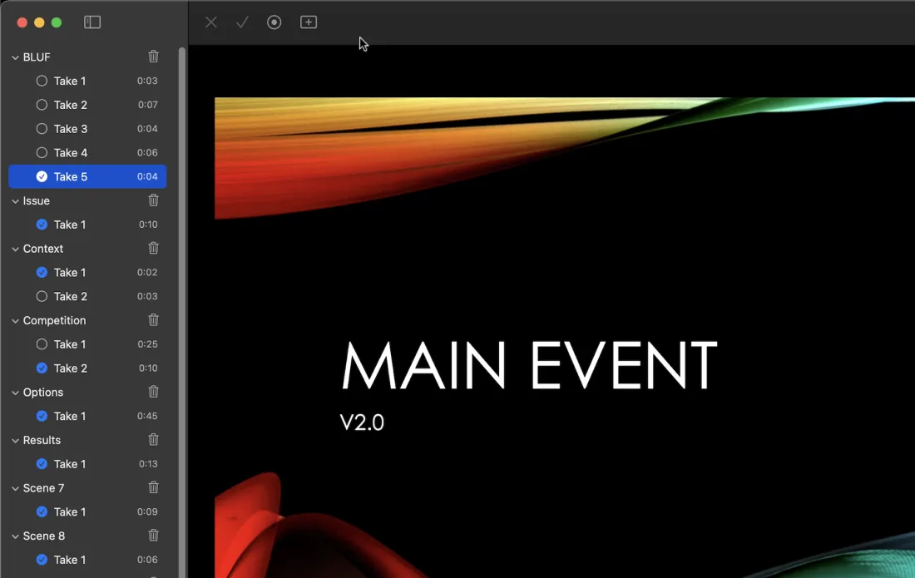915x578 pixels.
Task: Delete the Results scene with trash icon
Action: (154, 440)
